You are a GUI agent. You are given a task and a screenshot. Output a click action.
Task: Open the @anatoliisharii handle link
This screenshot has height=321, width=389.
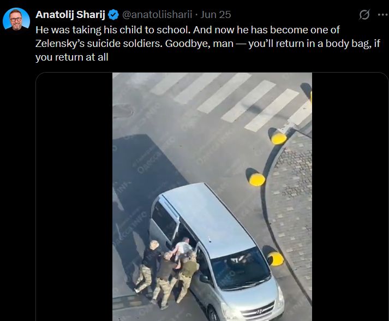click(x=157, y=15)
